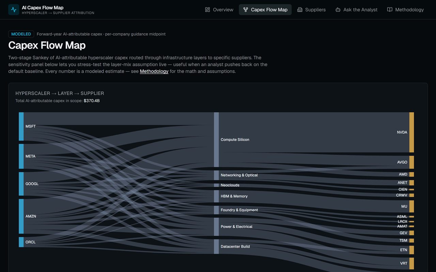The image size is (436, 272).
Task: Select the TSM supplier node
Action: coord(411,240)
